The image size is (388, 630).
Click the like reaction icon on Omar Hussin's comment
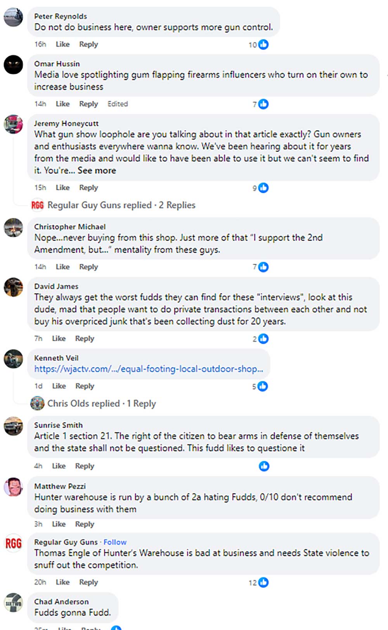pyautogui.click(x=263, y=104)
